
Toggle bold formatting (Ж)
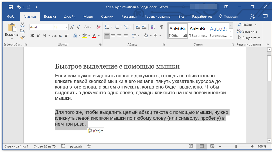point(32,36)
